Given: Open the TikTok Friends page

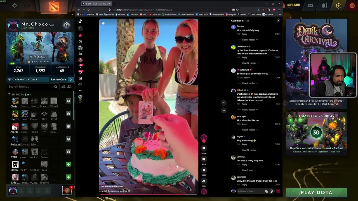Looking at the screenshot, I should pos(80,54).
